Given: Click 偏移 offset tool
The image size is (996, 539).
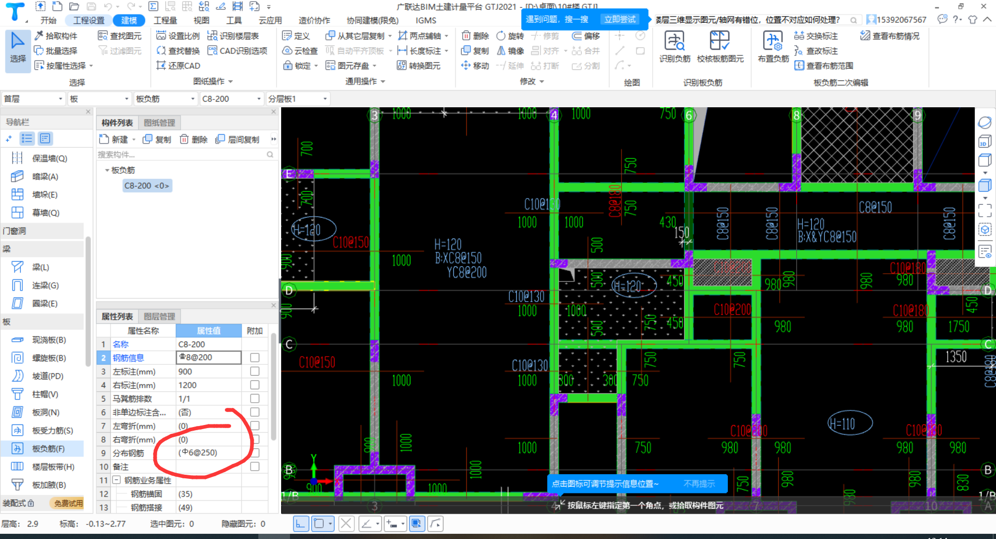Looking at the screenshot, I should pos(586,36).
